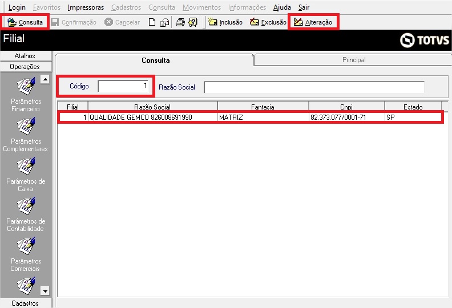
Task: Click the sidebar scroll up arrow
Action: (45, 79)
